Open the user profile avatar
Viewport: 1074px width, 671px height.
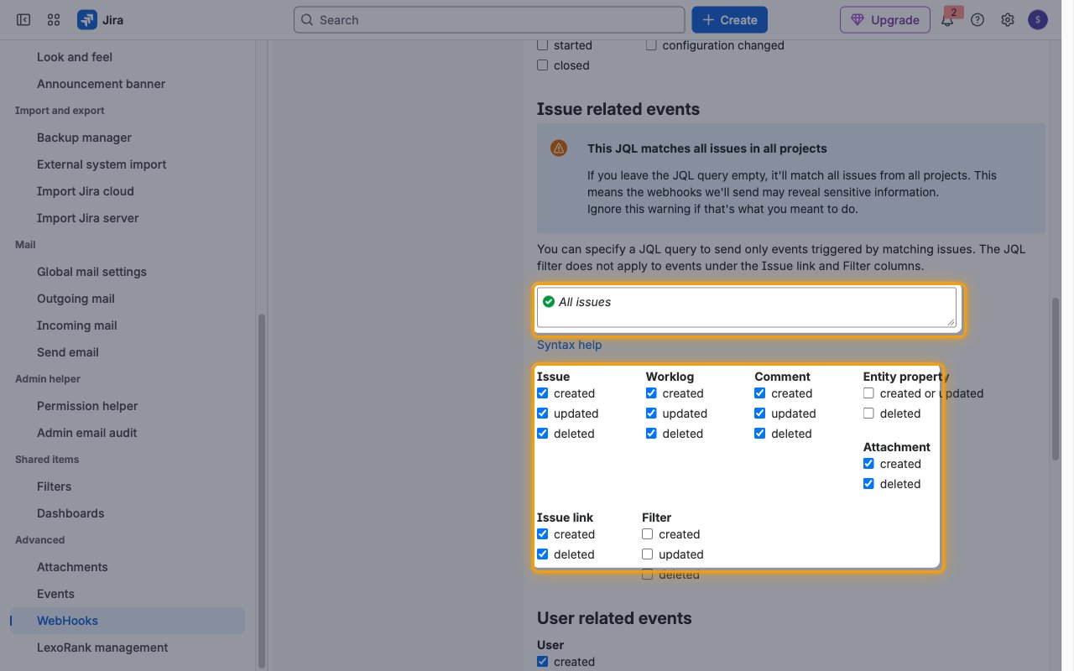(x=1038, y=20)
